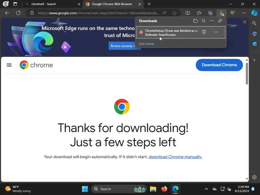The height and width of the screenshot is (195, 260).
Task: Open sidebar search icon
Action: click(254, 23)
